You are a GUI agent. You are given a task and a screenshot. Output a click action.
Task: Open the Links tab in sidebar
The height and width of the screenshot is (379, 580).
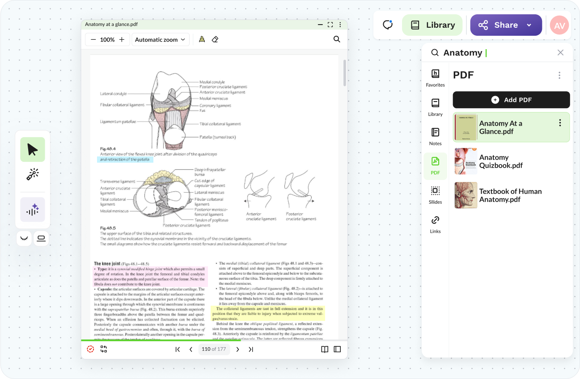tap(435, 224)
